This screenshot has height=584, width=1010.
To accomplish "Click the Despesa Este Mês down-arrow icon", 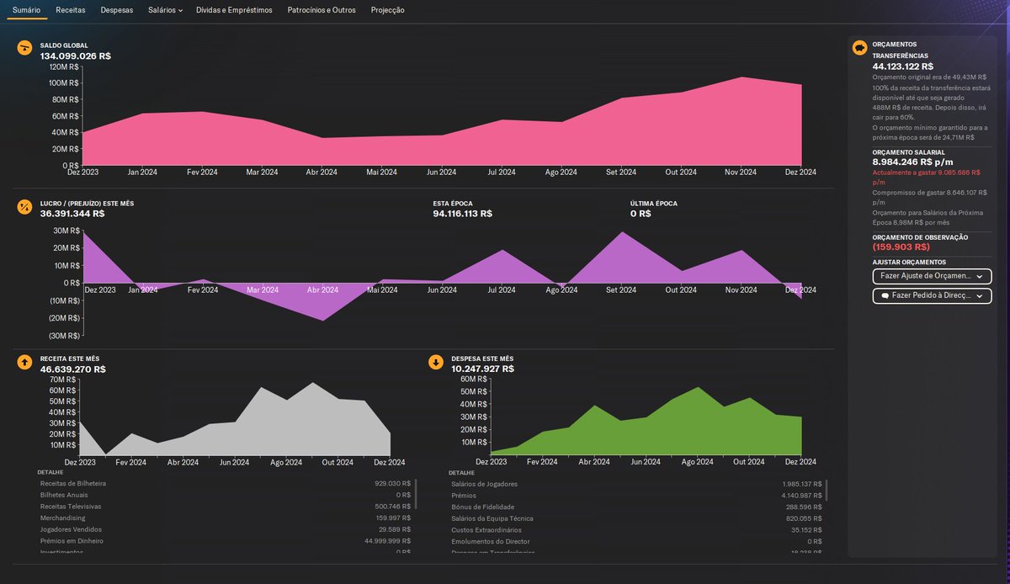I will 436,362.
